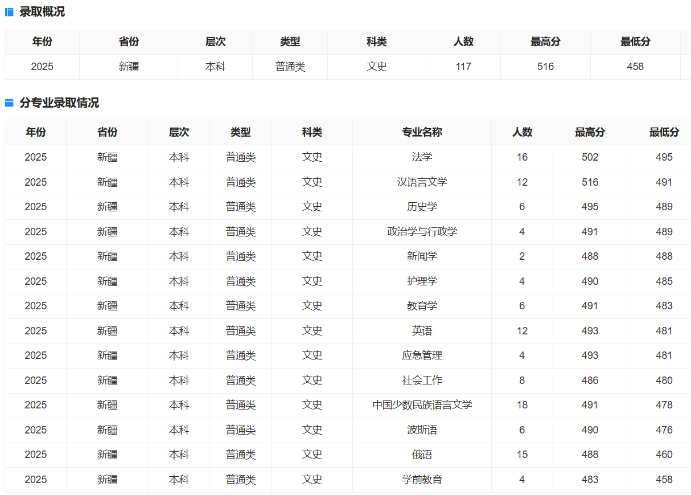Click lowest score 480 in 社会工作 row
The image size is (691, 495).
click(664, 381)
